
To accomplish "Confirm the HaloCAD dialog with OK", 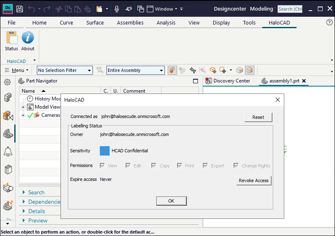I will [x=171, y=201].
